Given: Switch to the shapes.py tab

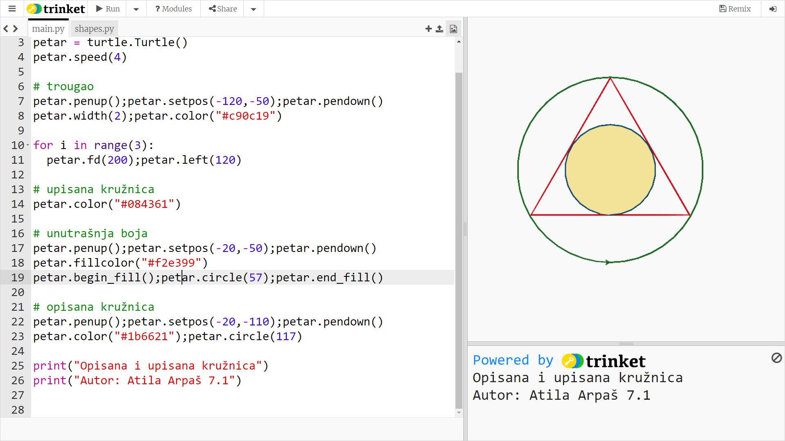Looking at the screenshot, I should (x=94, y=29).
